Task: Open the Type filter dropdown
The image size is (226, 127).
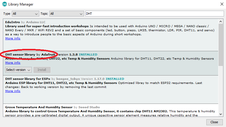Action: [x=25, y=14]
